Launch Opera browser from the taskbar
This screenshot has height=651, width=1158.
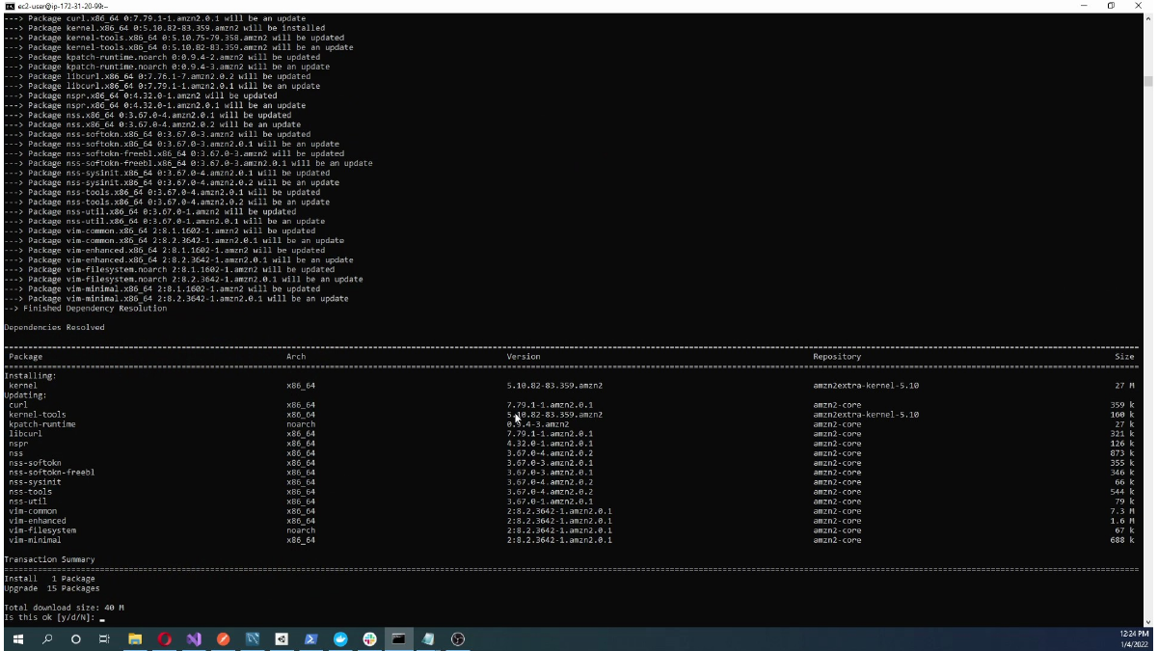pyautogui.click(x=165, y=638)
